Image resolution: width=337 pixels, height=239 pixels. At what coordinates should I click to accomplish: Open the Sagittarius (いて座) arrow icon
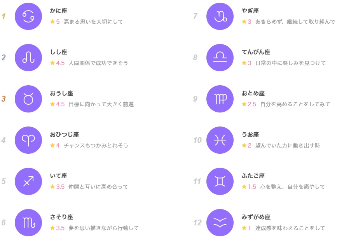[28, 181]
